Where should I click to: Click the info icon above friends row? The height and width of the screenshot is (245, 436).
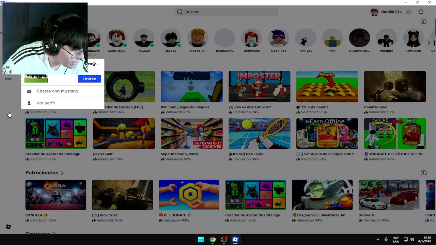[423, 21]
